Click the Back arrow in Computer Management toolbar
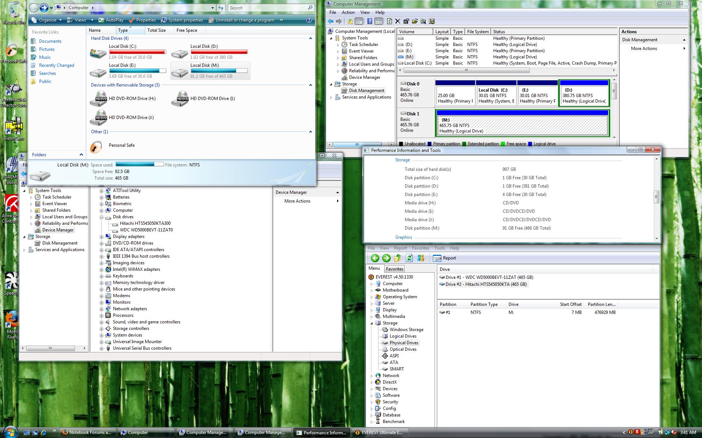 point(331,22)
